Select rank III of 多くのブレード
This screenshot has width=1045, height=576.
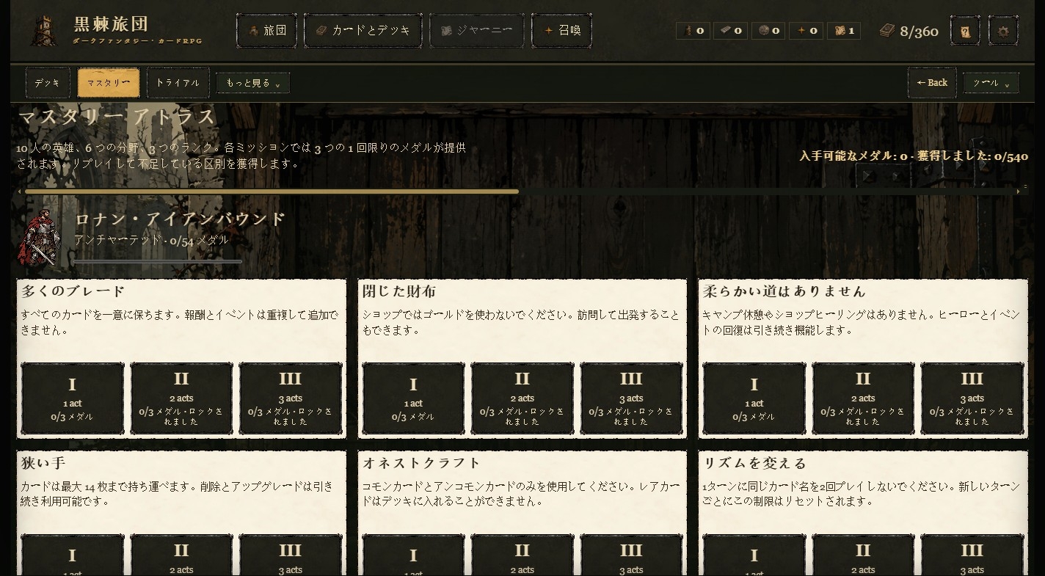point(291,398)
